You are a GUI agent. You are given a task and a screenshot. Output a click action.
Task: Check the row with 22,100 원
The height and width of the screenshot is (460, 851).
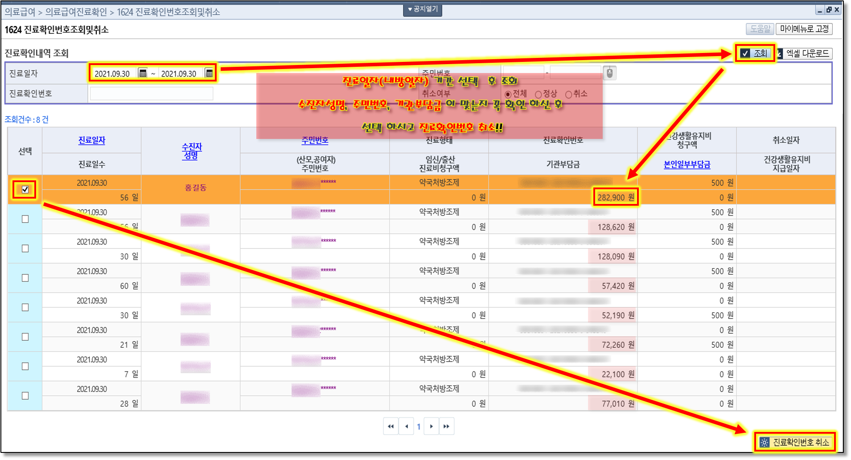pos(25,366)
